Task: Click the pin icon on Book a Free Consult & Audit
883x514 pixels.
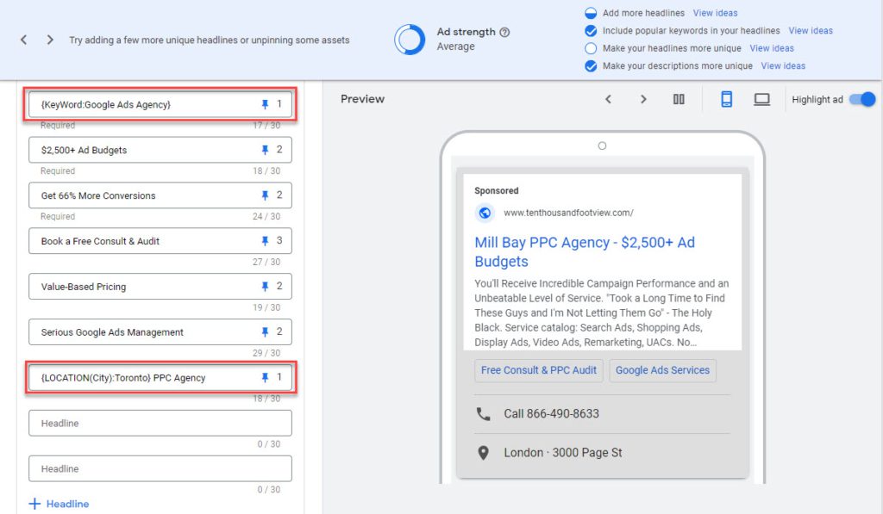Action: (265, 241)
